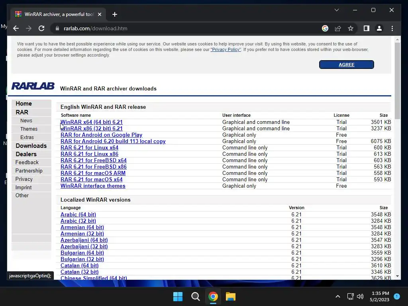Download WinRAR x86 (32 bit) 6.21
Image resolution: width=408 pixels, height=306 pixels.
[x=92, y=129]
